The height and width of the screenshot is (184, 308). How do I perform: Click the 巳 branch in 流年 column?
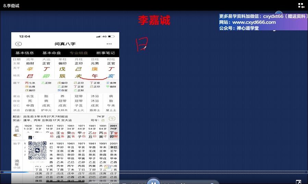point(30,76)
